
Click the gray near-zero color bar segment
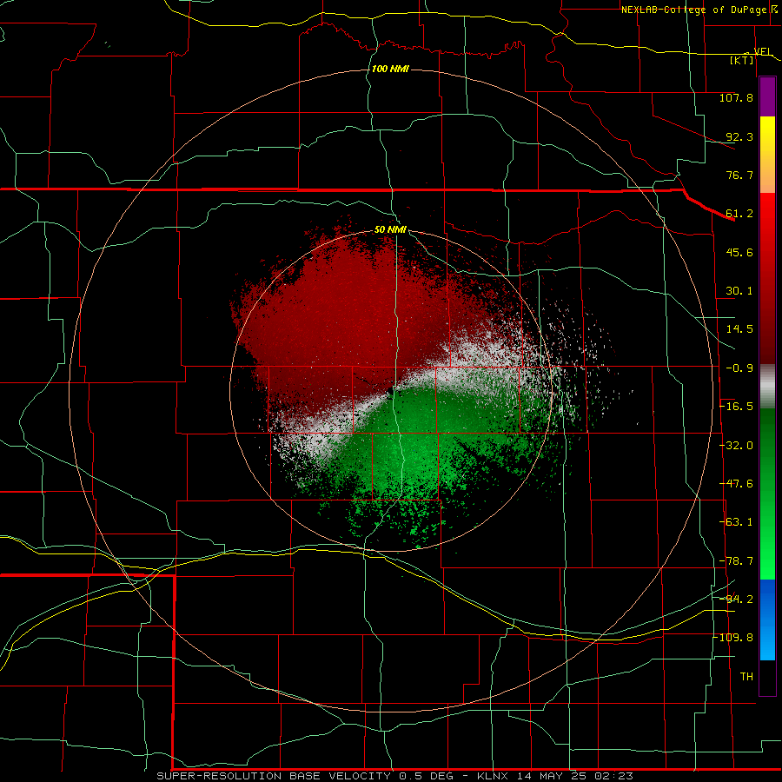(767, 387)
